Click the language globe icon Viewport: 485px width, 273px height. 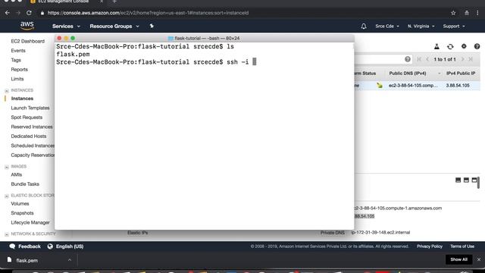click(x=50, y=246)
